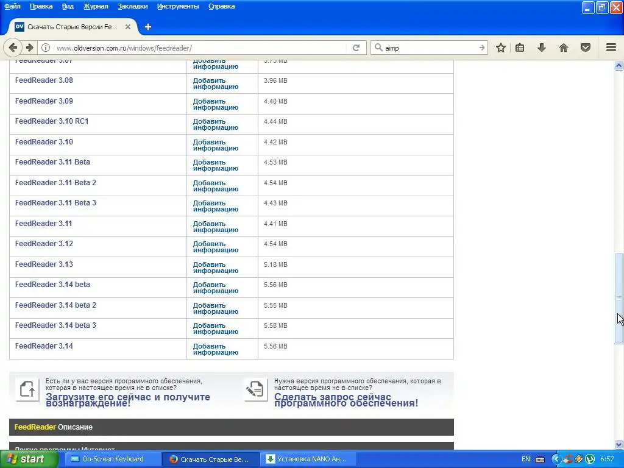The height and width of the screenshot is (468, 624).
Task: Open FeedReader 3.10 link
Action: tap(44, 141)
